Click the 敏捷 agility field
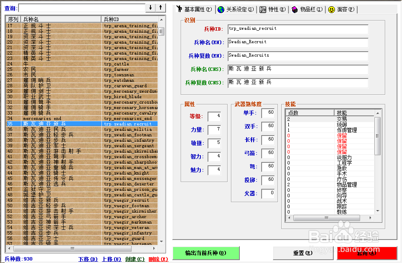Image resolution: width=402 pixels, height=263 pixels. pos(214,143)
